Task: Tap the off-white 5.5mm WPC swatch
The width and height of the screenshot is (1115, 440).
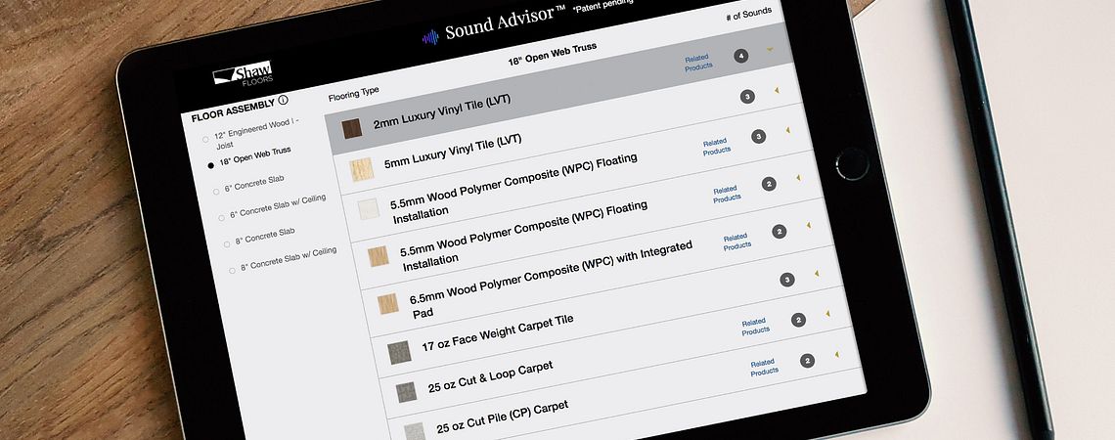Action: tap(369, 209)
